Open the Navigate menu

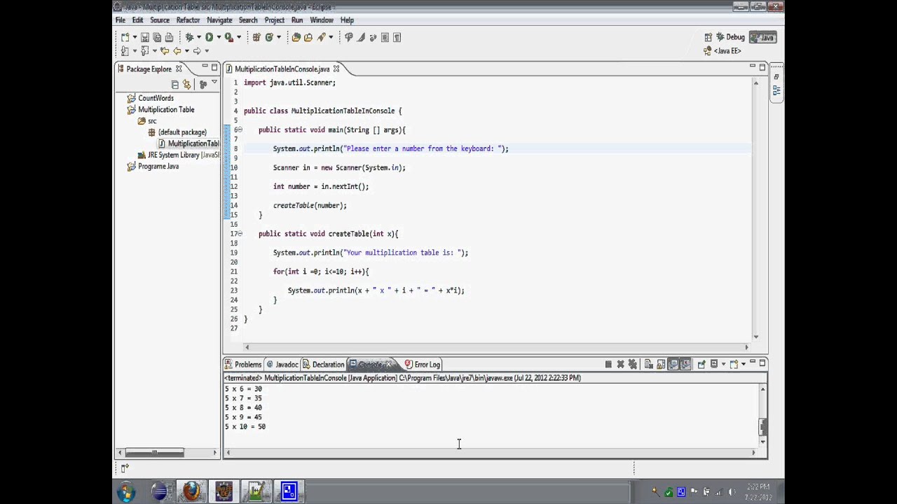[x=219, y=20]
